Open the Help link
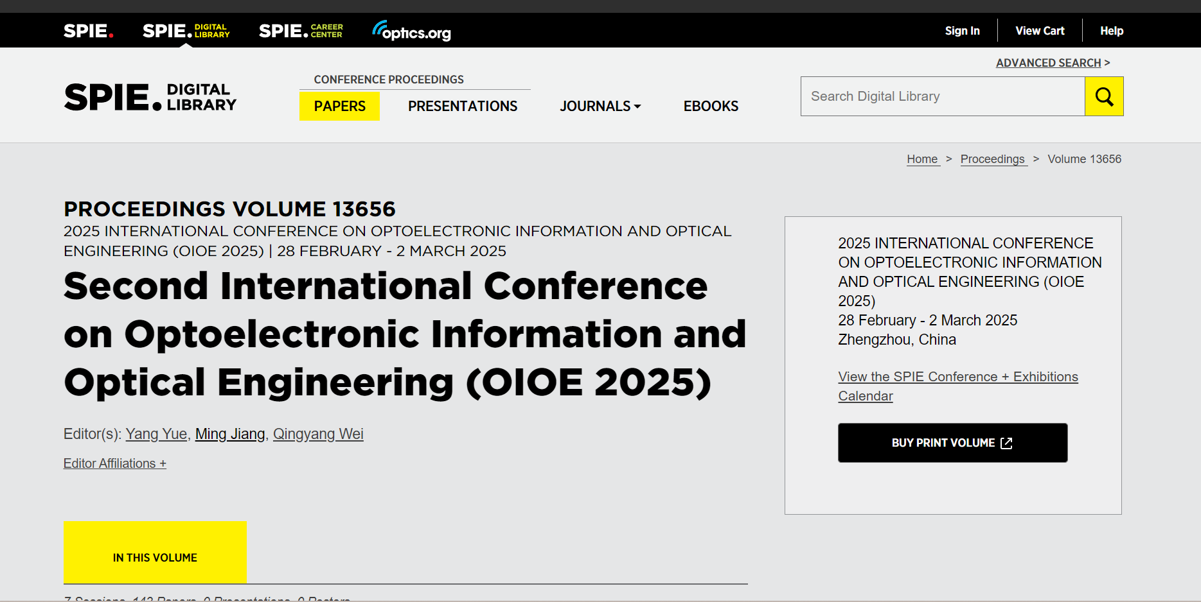This screenshot has width=1201, height=602. (1111, 31)
